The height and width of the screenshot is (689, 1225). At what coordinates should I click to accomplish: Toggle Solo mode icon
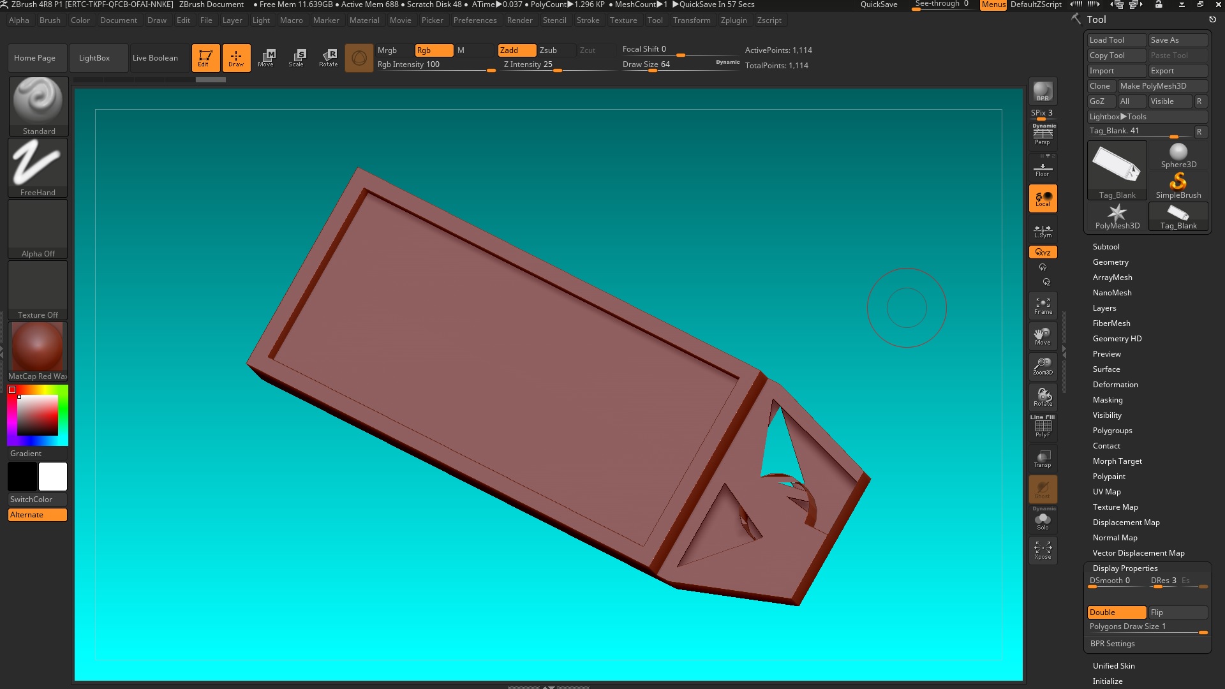pyautogui.click(x=1043, y=520)
